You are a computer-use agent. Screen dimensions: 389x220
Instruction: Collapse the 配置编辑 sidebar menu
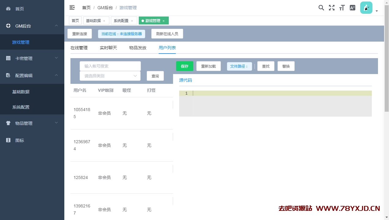click(x=32, y=75)
